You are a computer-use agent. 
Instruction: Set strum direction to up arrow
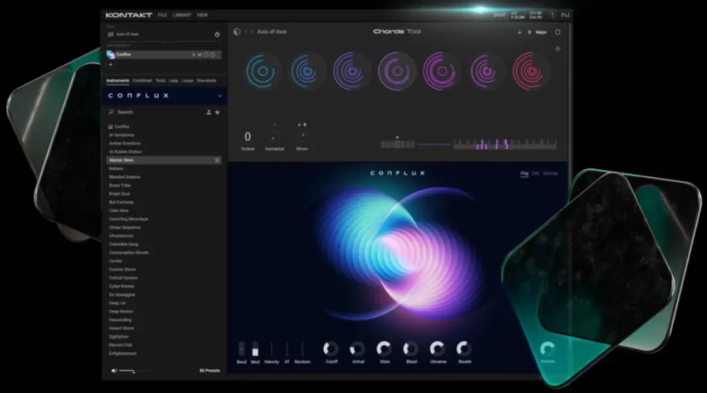[304, 125]
